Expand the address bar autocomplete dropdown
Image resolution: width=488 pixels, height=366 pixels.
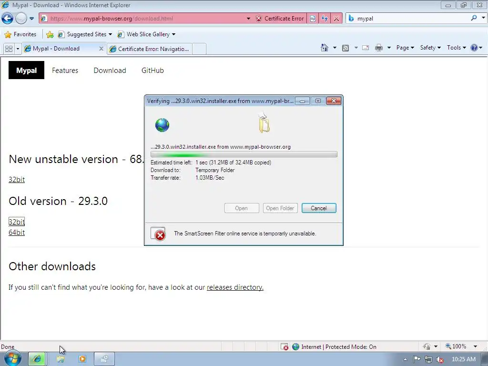(248, 19)
